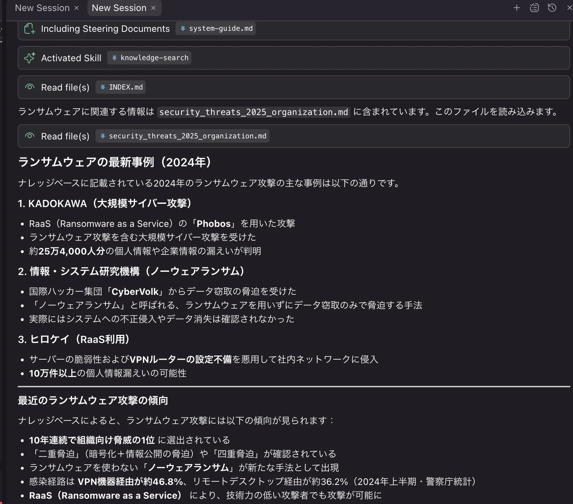Click bullet 実際にはシステムへの不正侵入やデータ消失は確認されなかった
Screen dimensions: 573x504
[162, 319]
